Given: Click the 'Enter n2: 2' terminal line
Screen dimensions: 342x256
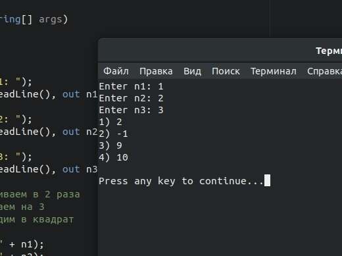Looking at the screenshot, I should (131, 98).
